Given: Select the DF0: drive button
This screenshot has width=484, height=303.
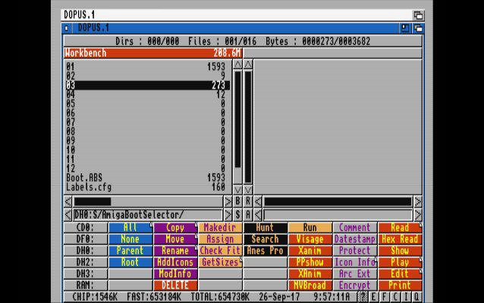Looking at the screenshot, I should coord(86,239).
